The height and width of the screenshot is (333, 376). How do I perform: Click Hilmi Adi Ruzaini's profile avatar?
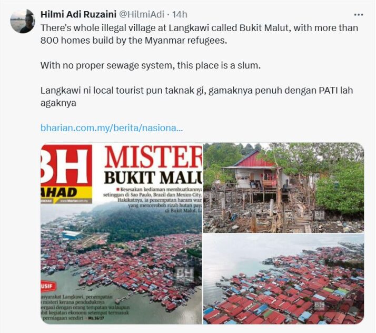point(23,21)
